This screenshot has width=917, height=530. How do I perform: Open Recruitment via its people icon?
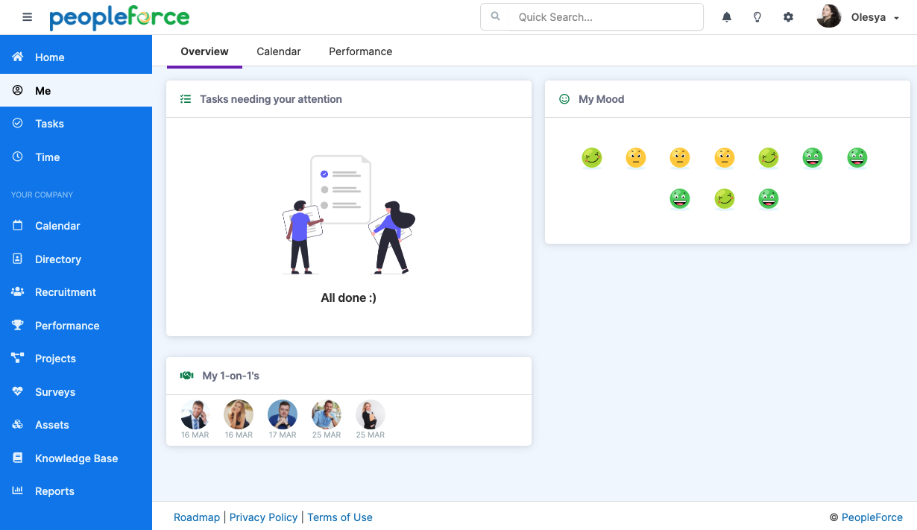[x=18, y=291]
